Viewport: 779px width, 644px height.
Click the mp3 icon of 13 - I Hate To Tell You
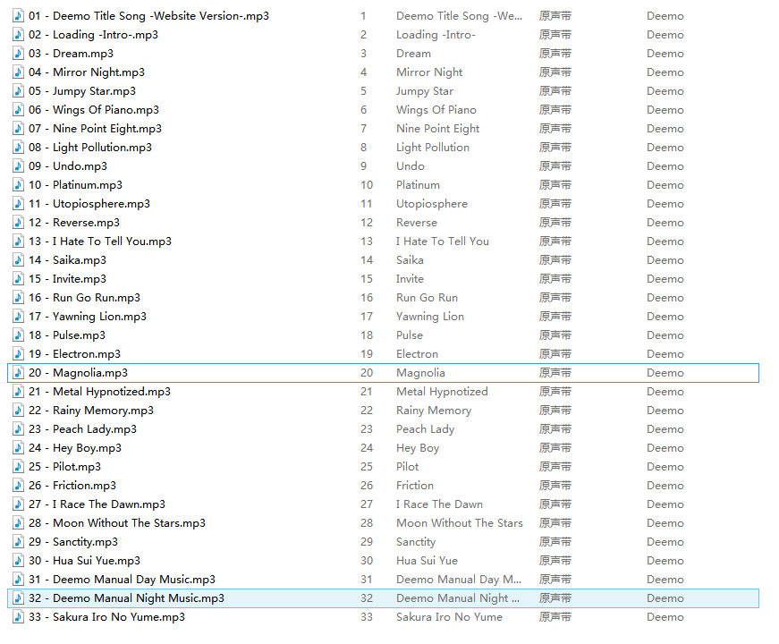point(18,241)
